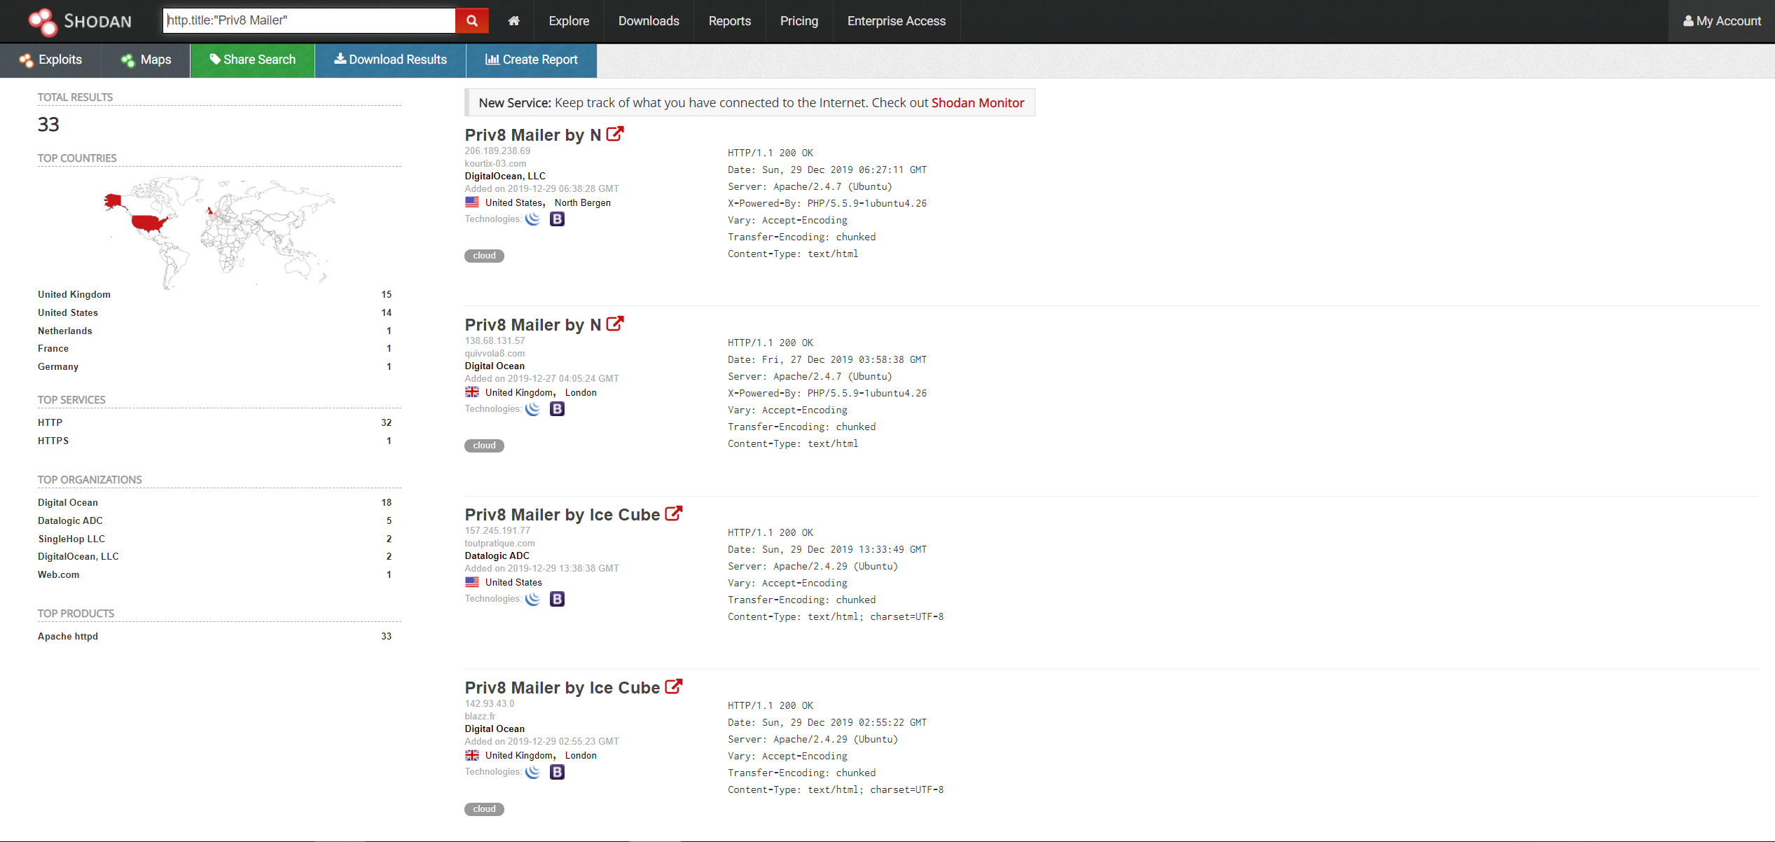Filter by Digital Ocean in top organizations
Image resolution: width=1775 pixels, height=842 pixels.
point(68,502)
